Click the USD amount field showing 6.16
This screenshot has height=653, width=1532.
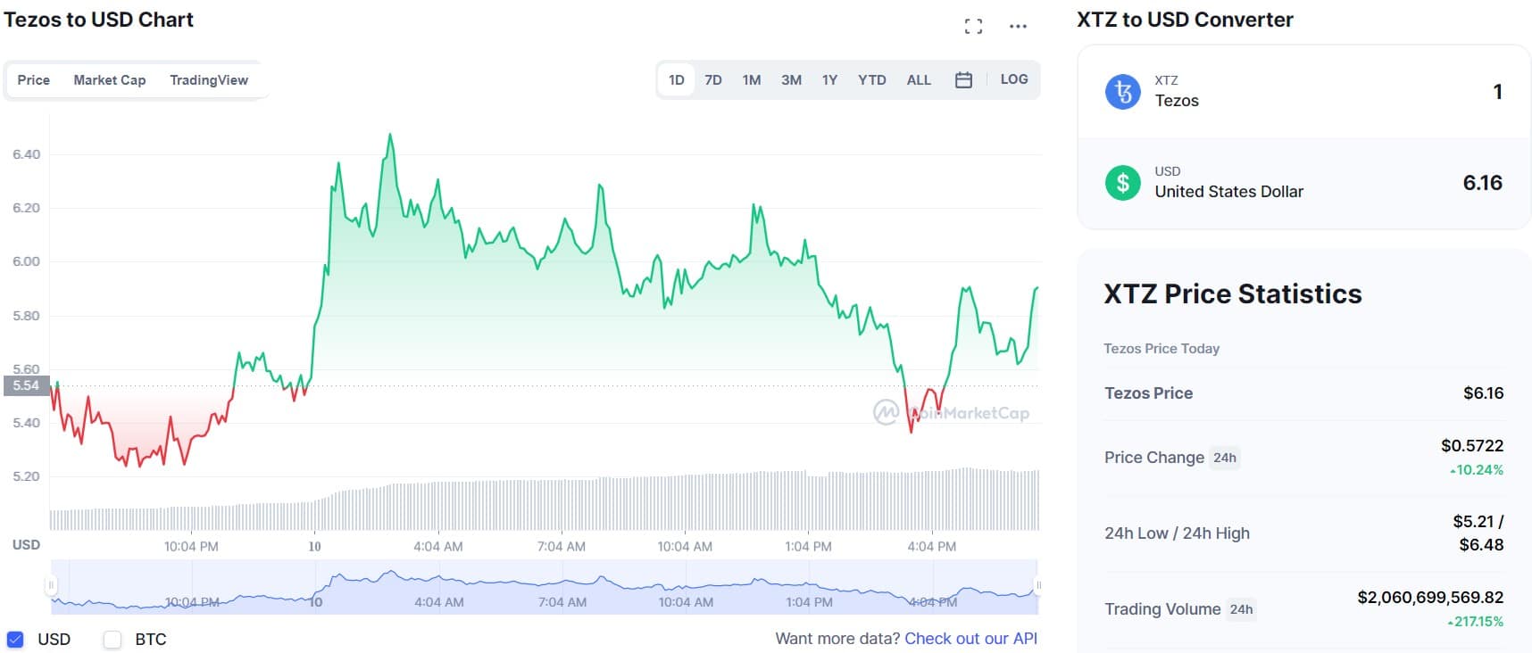click(x=1482, y=183)
